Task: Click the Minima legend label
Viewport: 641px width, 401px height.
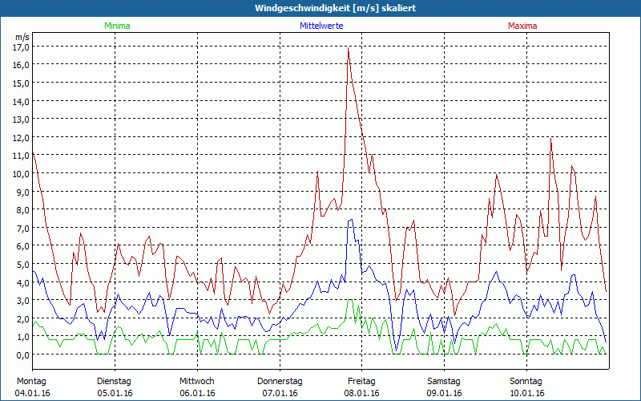Action: (116, 26)
